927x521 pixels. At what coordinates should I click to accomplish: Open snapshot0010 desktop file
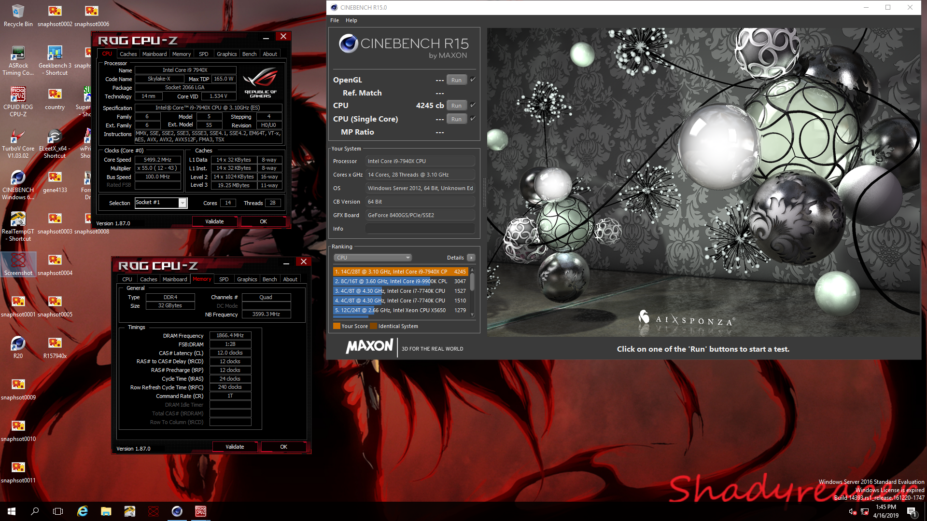coord(18,430)
